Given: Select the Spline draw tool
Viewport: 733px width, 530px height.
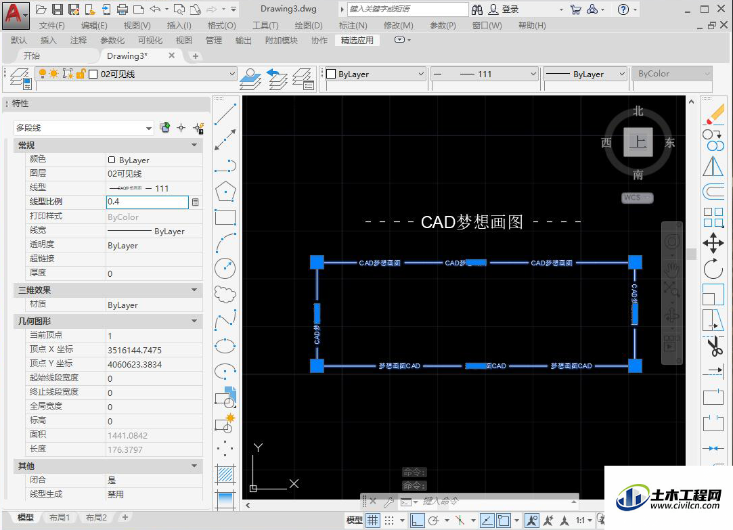Looking at the screenshot, I should coord(225,320).
